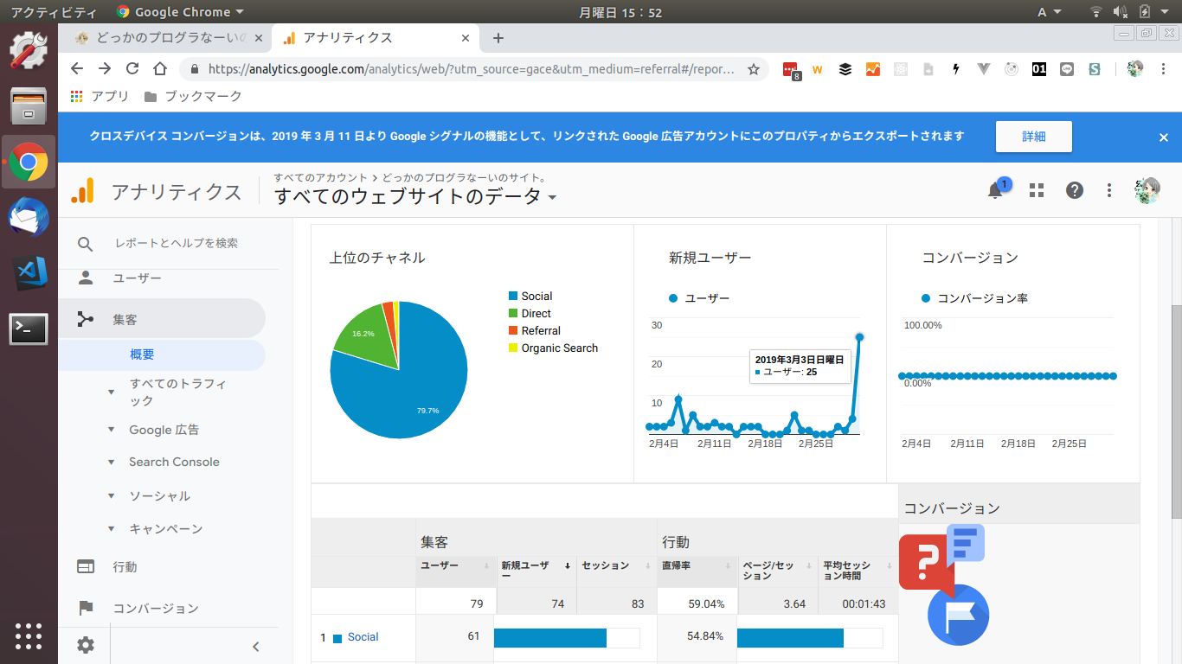
Task: Click the レポートとヘルプを検索 search field
Action: point(177,244)
